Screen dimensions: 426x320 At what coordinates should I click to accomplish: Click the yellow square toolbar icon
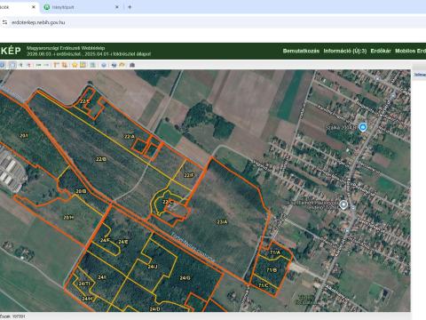(83, 65)
